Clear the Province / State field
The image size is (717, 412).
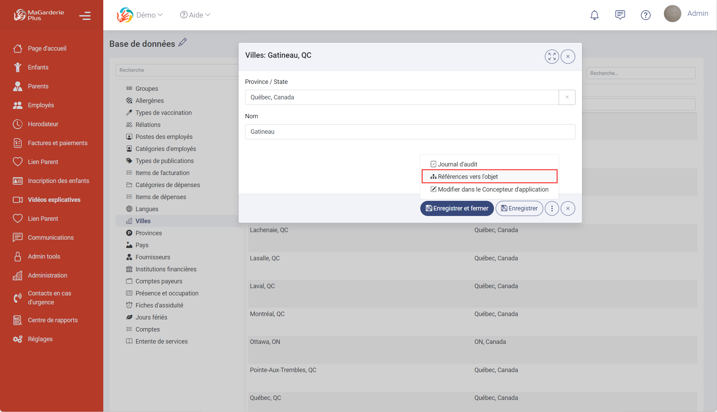click(x=567, y=97)
